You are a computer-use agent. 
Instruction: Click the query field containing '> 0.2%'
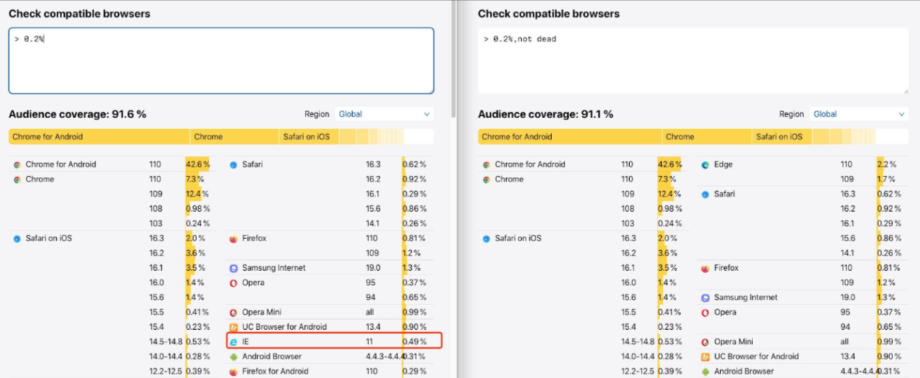(x=221, y=61)
